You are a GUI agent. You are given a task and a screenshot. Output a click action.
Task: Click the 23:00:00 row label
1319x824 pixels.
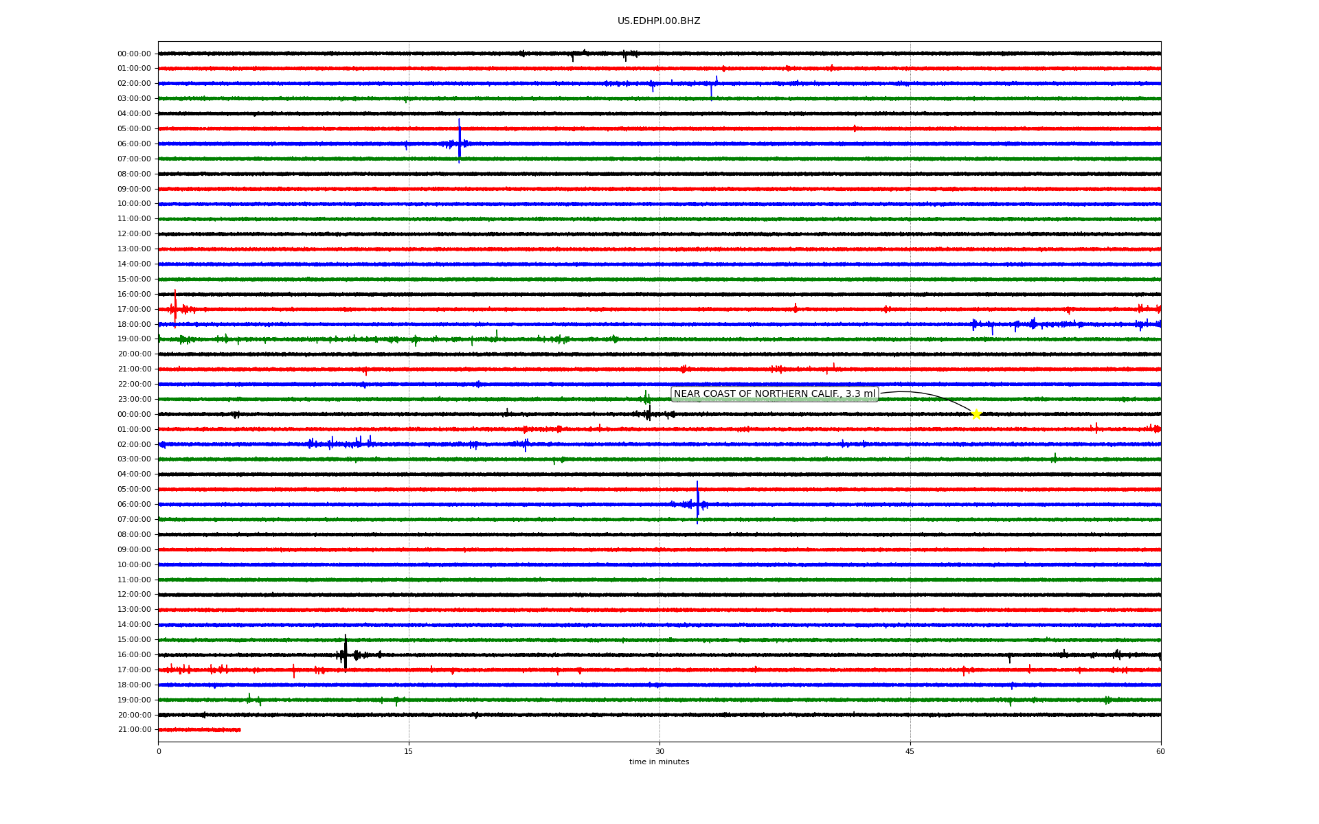pos(134,400)
